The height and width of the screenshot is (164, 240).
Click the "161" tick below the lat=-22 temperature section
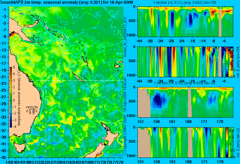pos(172,122)
